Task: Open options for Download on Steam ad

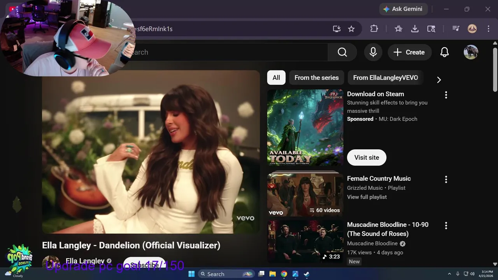Action: pos(446,94)
